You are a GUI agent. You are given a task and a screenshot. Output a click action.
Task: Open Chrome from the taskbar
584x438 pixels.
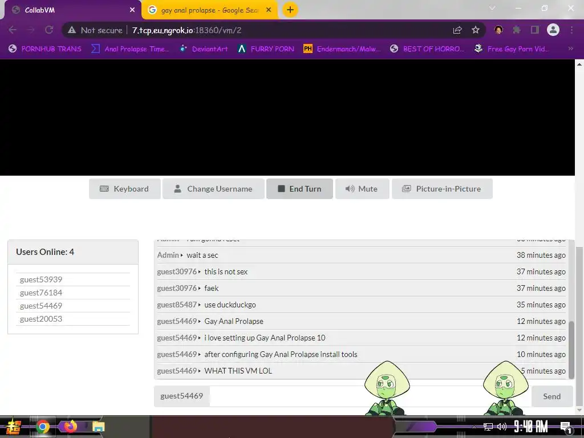pyautogui.click(x=42, y=427)
